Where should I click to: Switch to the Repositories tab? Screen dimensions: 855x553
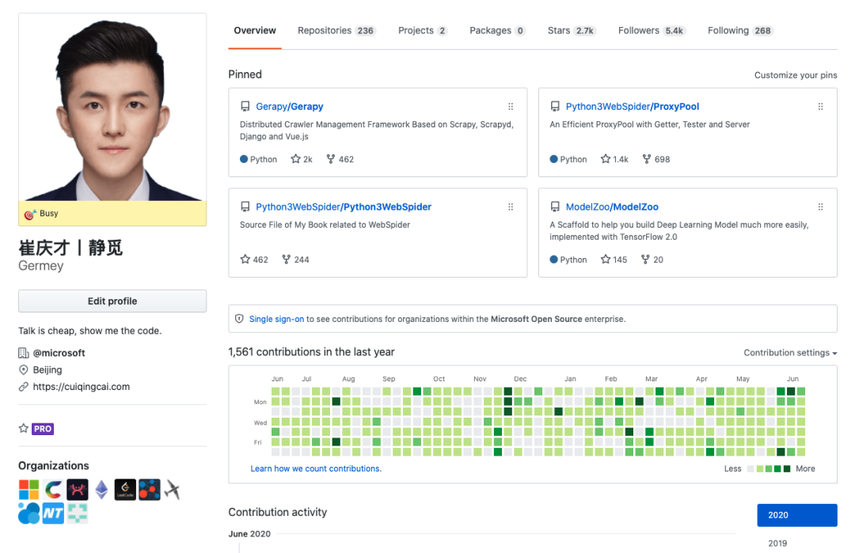point(336,31)
